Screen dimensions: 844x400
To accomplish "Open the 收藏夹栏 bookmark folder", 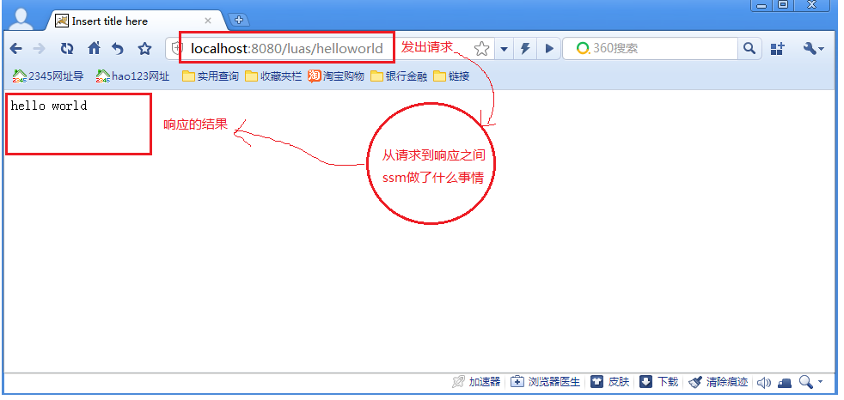I will 273,76.
